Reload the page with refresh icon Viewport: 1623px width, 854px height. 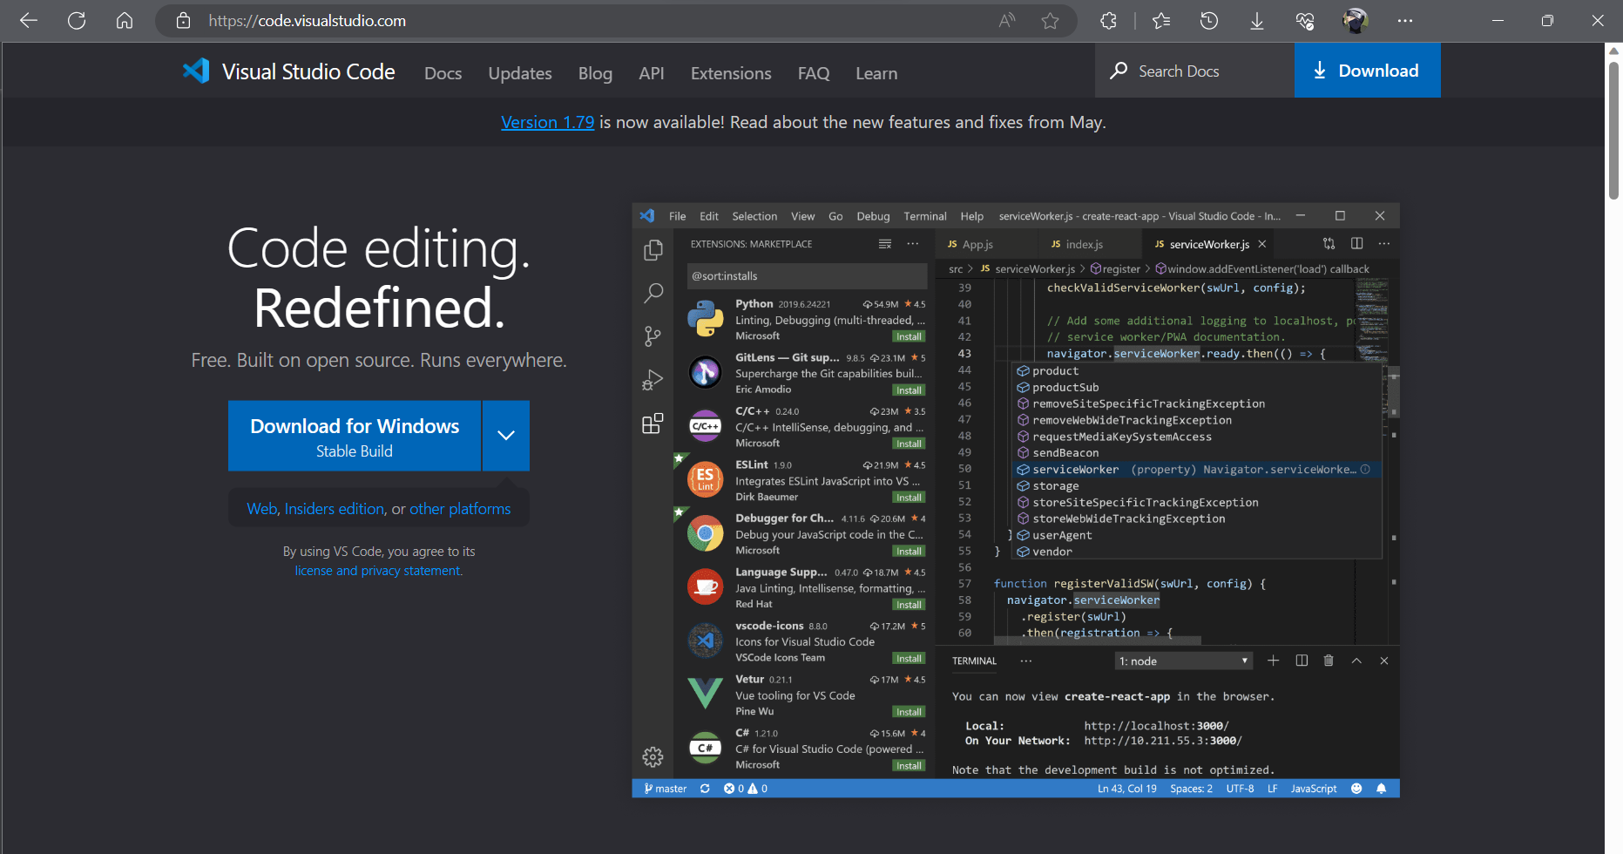[x=77, y=21]
